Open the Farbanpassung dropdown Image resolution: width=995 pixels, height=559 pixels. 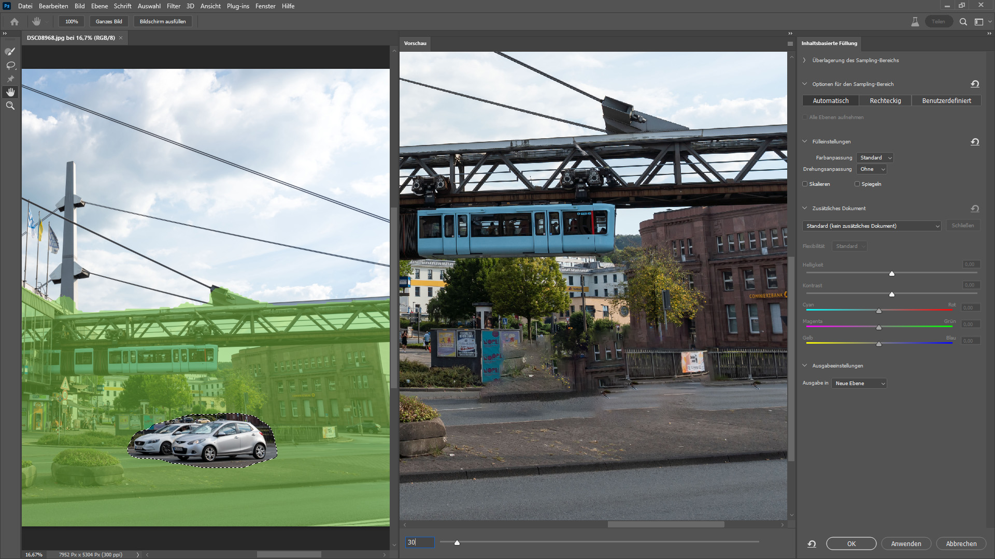tap(875, 158)
